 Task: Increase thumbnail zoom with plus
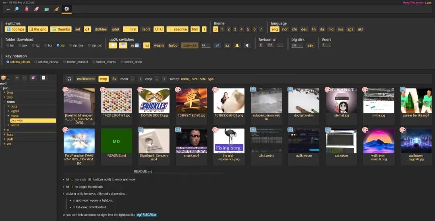point(140,79)
